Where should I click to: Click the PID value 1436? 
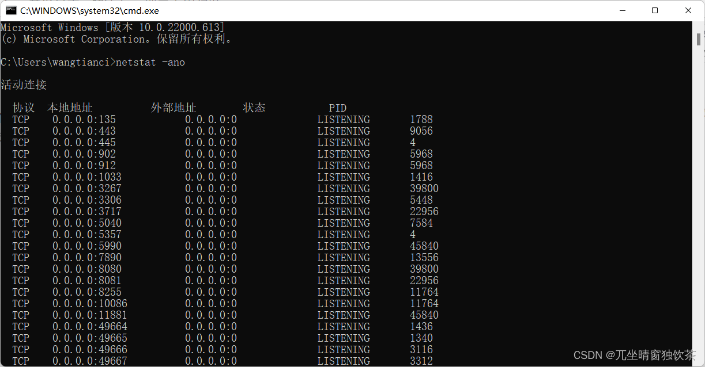coord(421,327)
